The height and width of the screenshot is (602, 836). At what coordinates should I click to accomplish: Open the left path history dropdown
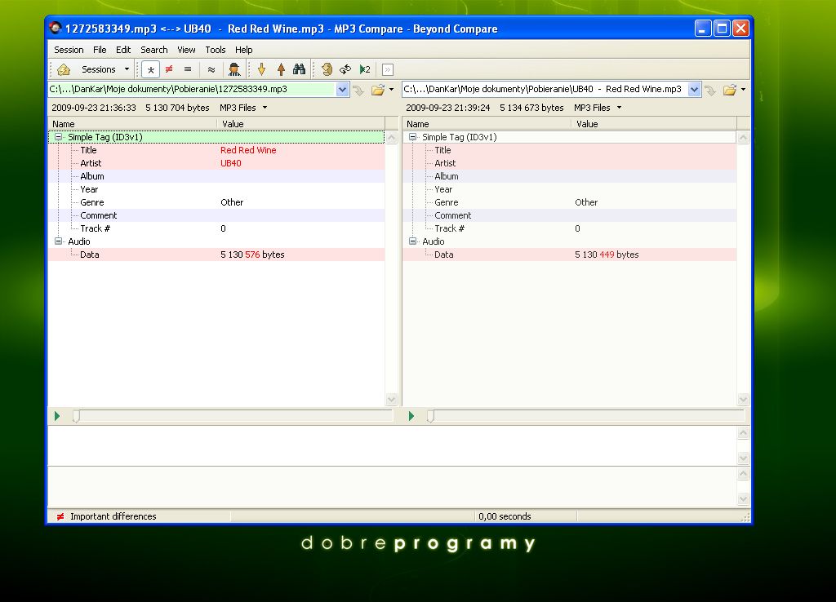coord(342,90)
